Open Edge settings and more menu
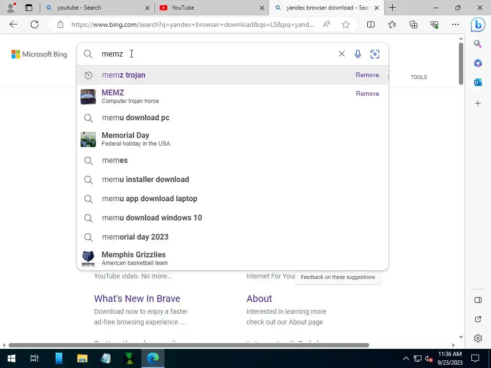Image resolution: width=491 pixels, height=368 pixels. click(x=456, y=24)
